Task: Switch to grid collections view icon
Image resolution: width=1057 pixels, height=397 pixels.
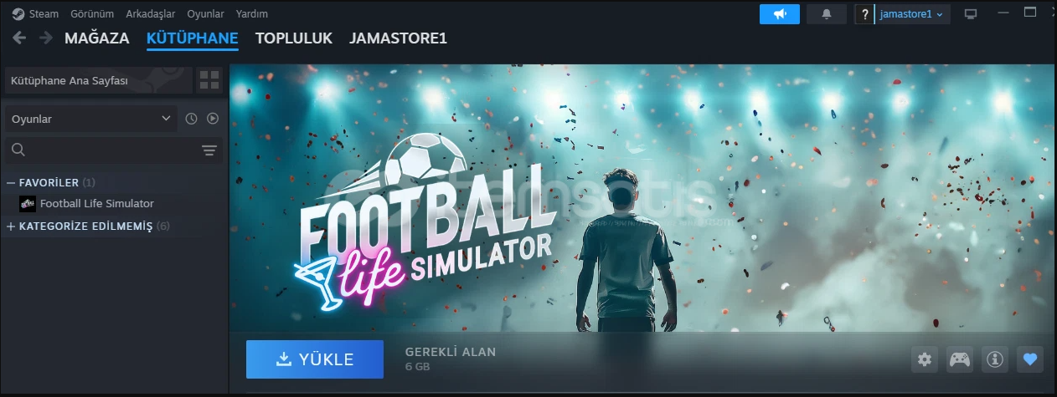Action: click(x=209, y=80)
